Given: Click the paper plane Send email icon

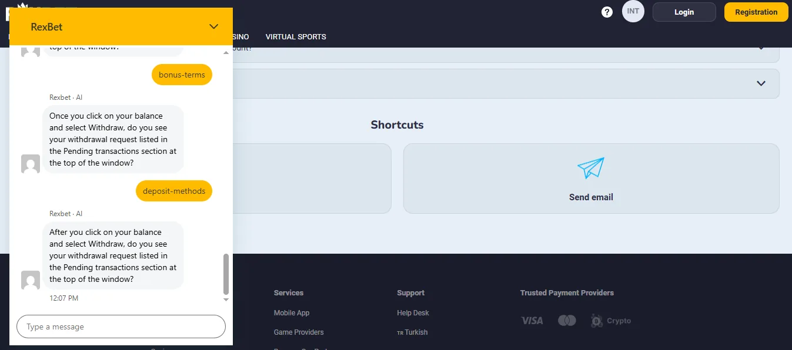Looking at the screenshot, I should click(591, 168).
